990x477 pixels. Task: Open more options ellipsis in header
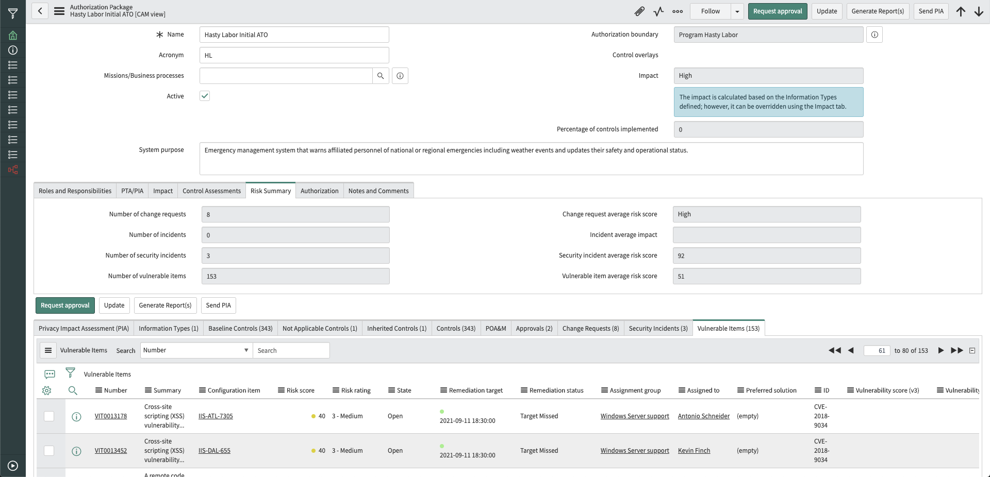678,11
